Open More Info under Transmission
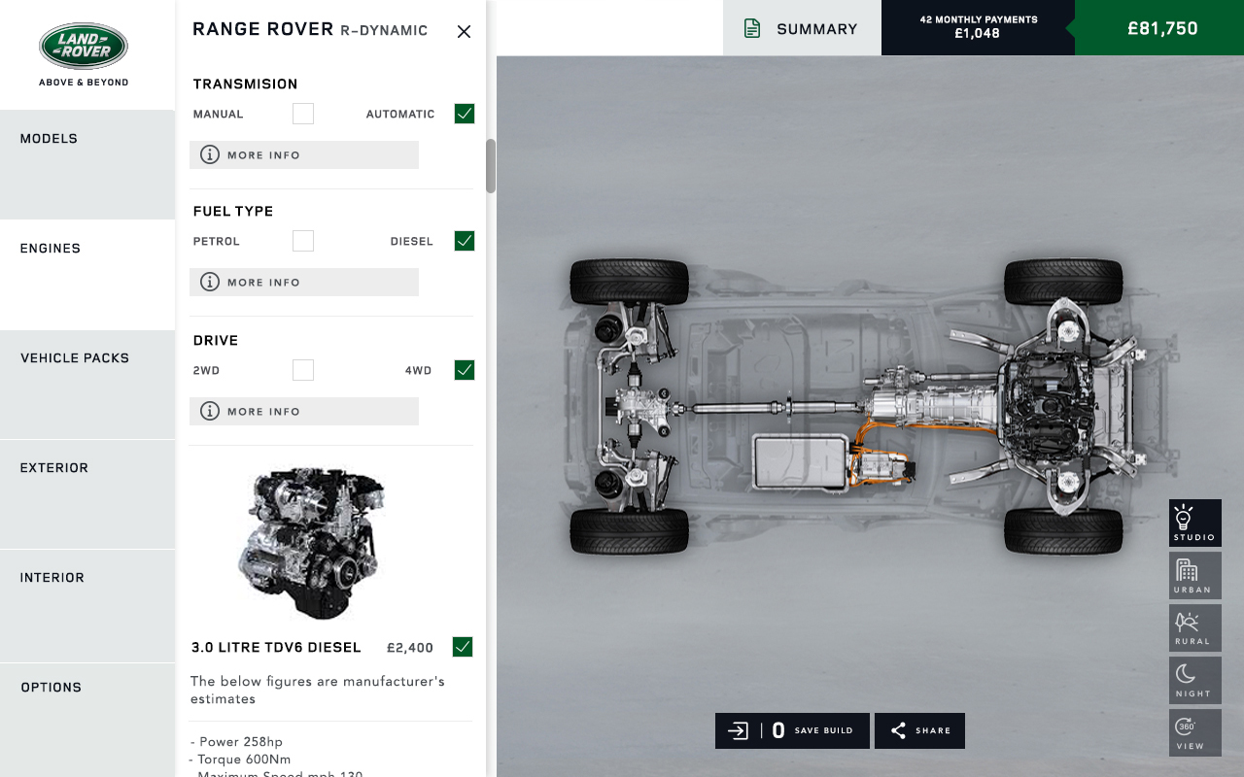 point(304,154)
